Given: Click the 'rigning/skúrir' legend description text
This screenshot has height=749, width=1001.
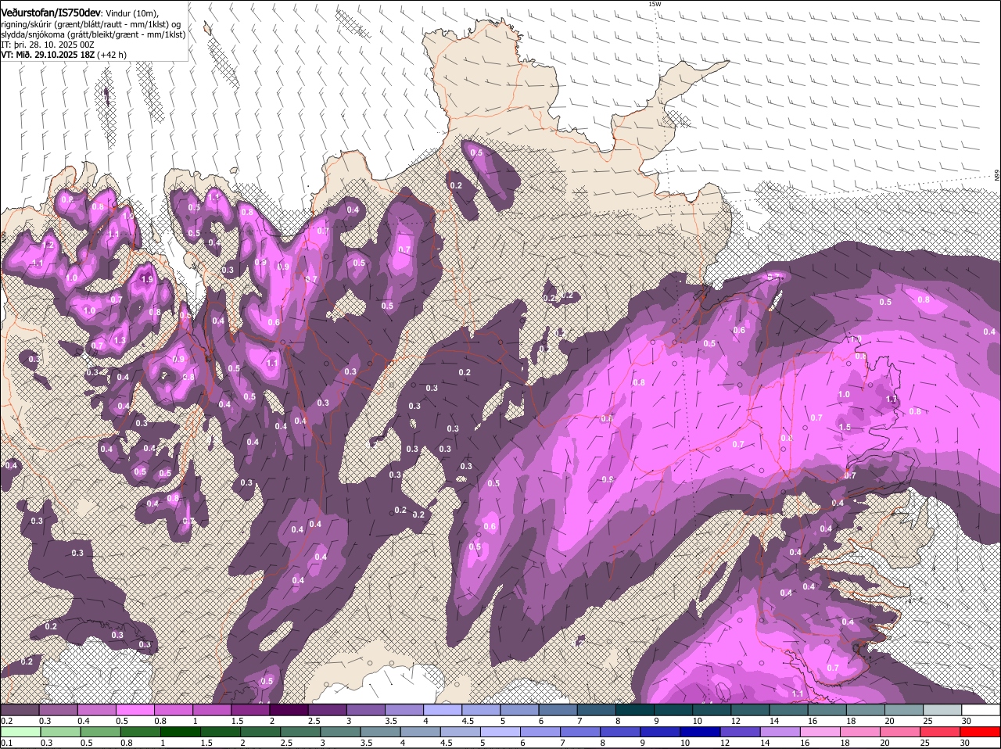Looking at the screenshot, I should point(27,24).
